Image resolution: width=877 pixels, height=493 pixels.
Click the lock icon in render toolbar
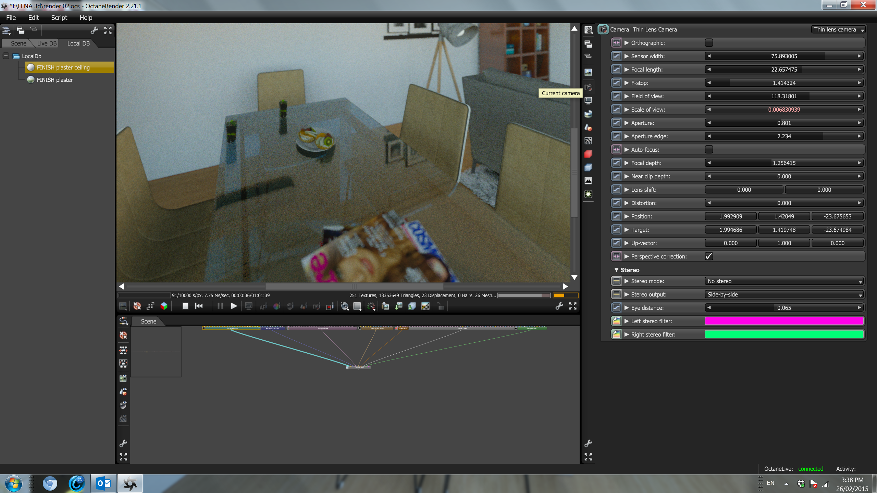(441, 306)
